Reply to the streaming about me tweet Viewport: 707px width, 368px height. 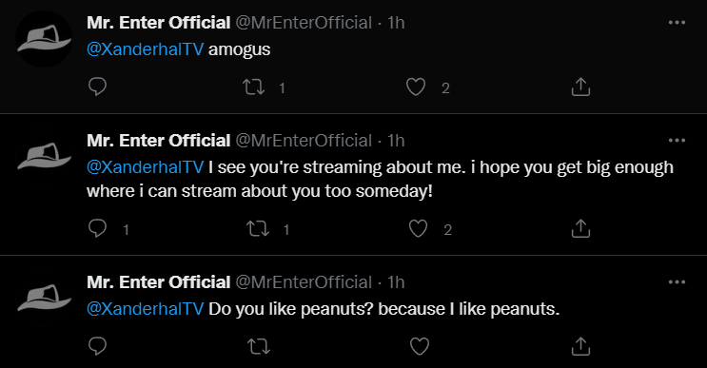click(97, 228)
